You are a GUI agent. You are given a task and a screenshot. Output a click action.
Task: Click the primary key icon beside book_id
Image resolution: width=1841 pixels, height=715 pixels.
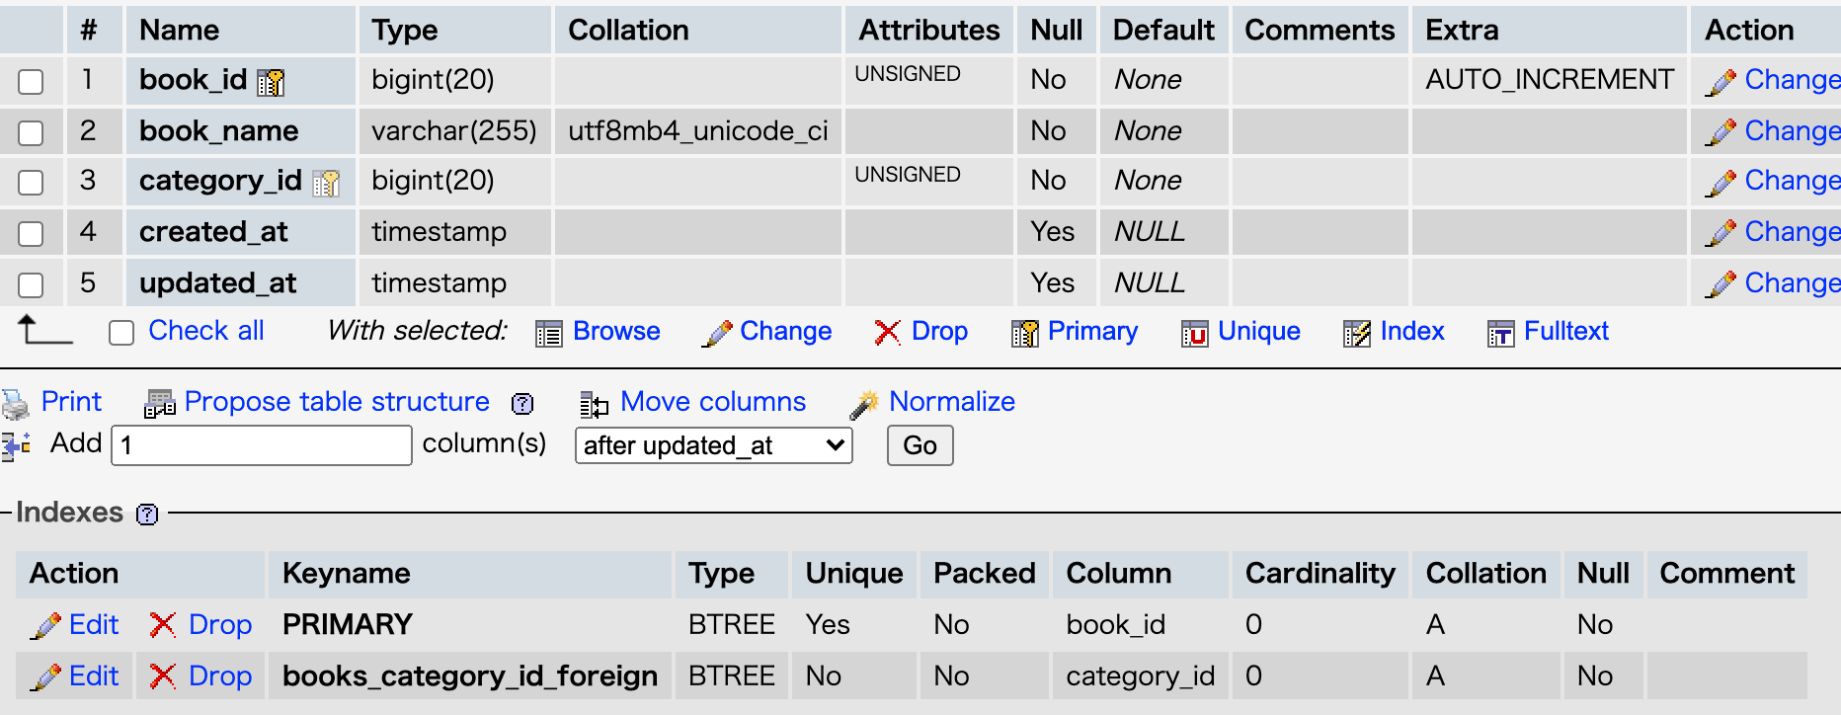(271, 82)
